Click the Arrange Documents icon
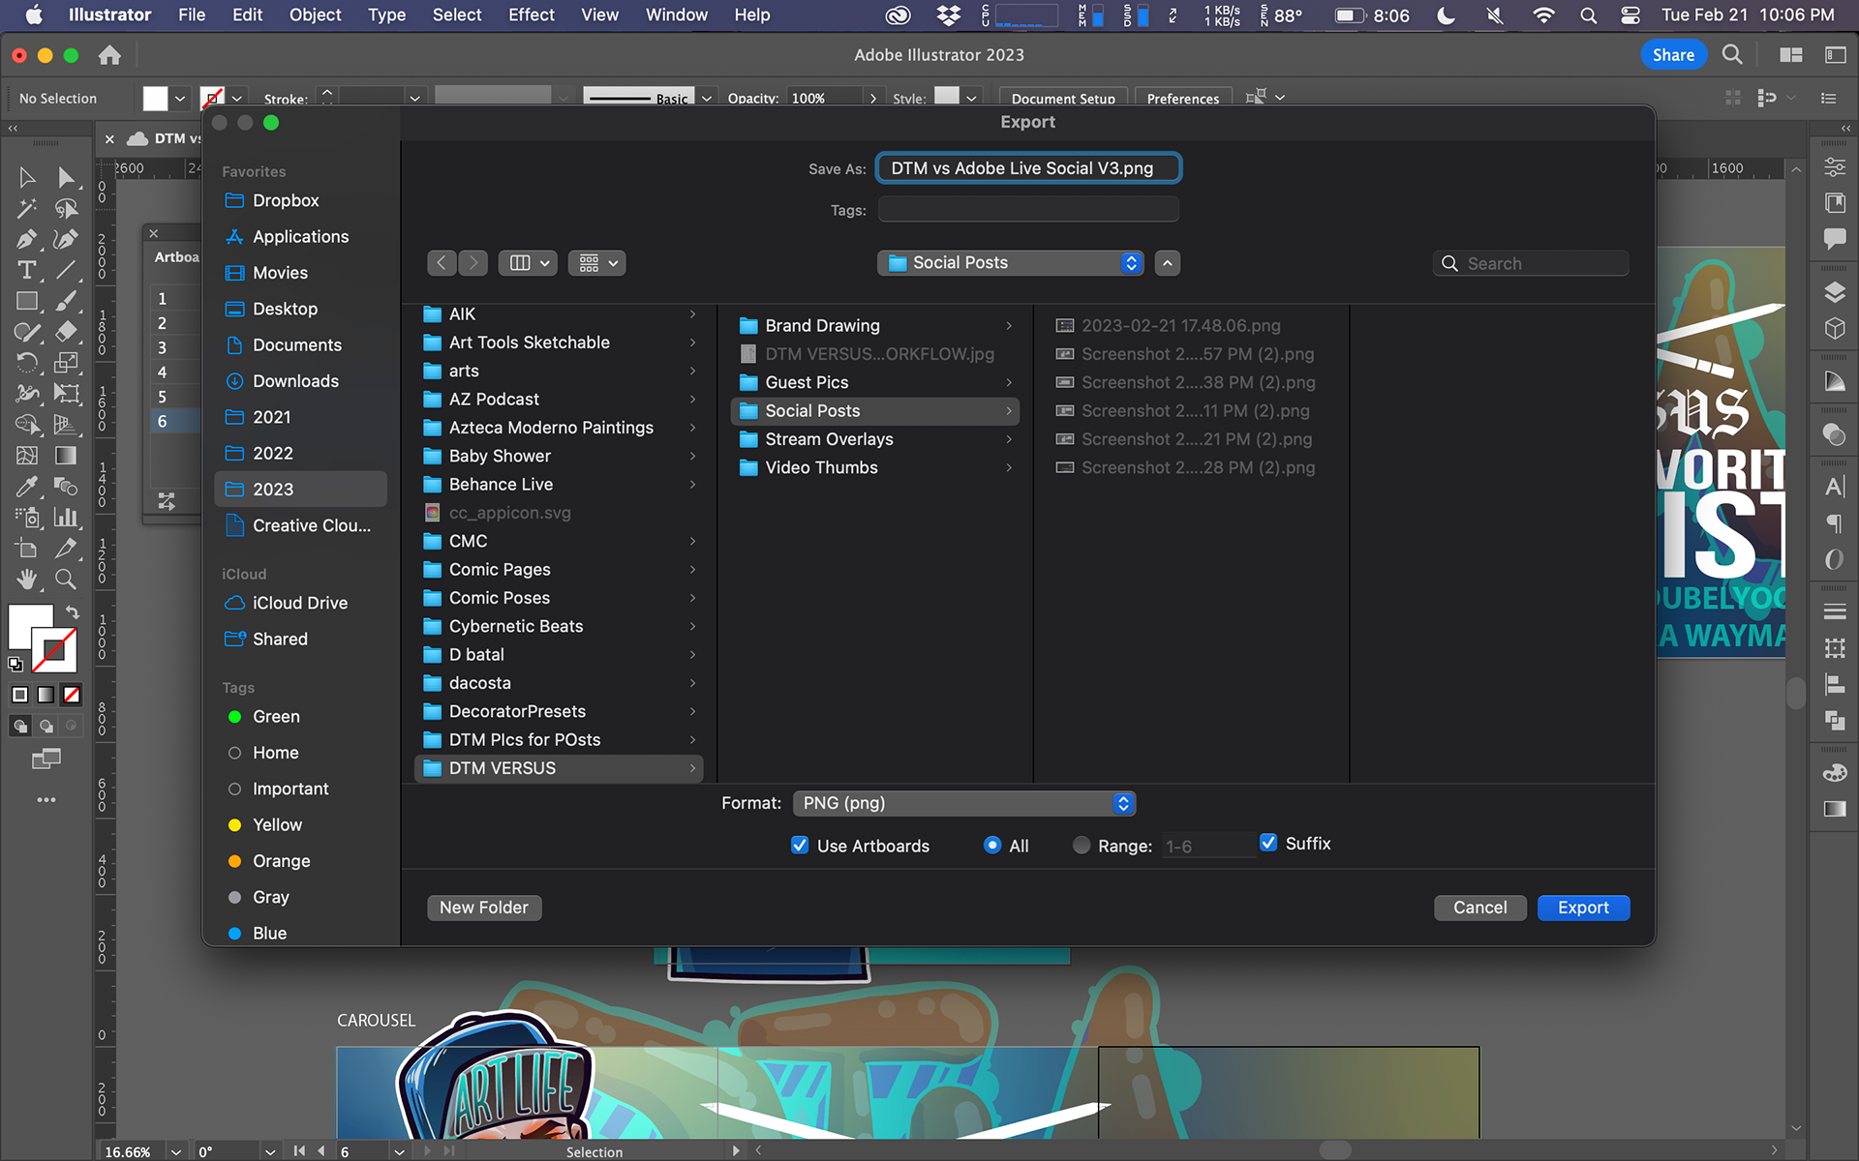The height and width of the screenshot is (1161, 1859). coord(1790,55)
